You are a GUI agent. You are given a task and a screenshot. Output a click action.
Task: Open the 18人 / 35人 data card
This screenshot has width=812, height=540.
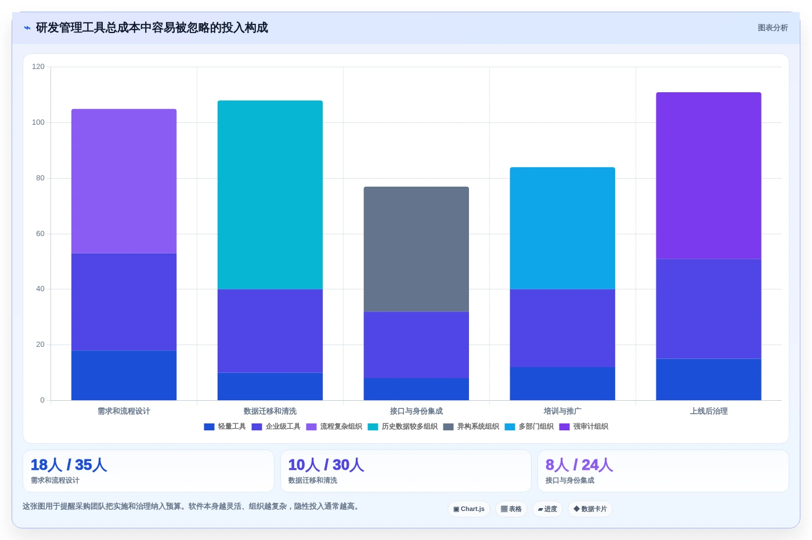pos(149,471)
